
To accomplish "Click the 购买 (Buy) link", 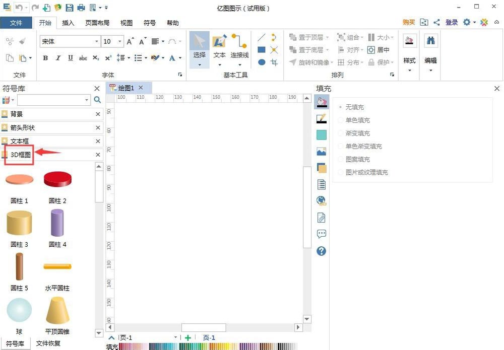I will point(408,22).
